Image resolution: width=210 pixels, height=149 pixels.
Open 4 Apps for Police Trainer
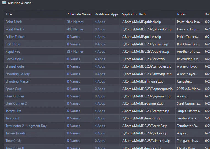pos(100,37)
